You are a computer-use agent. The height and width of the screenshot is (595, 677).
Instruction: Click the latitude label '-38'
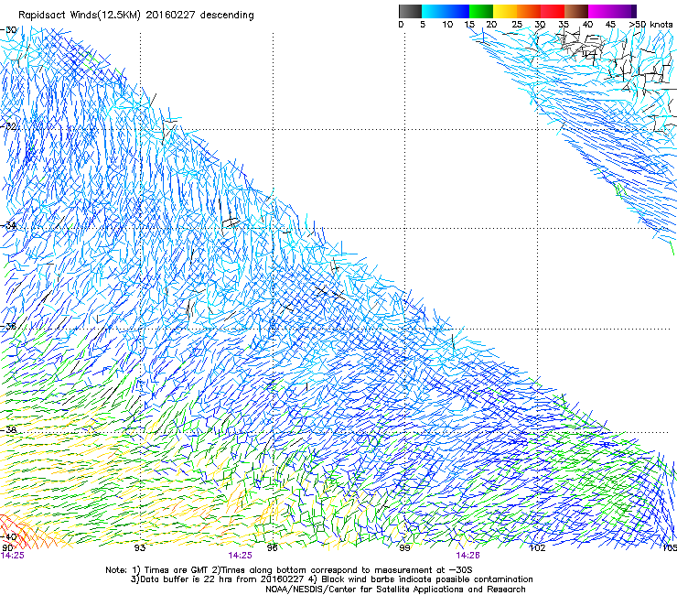8,430
